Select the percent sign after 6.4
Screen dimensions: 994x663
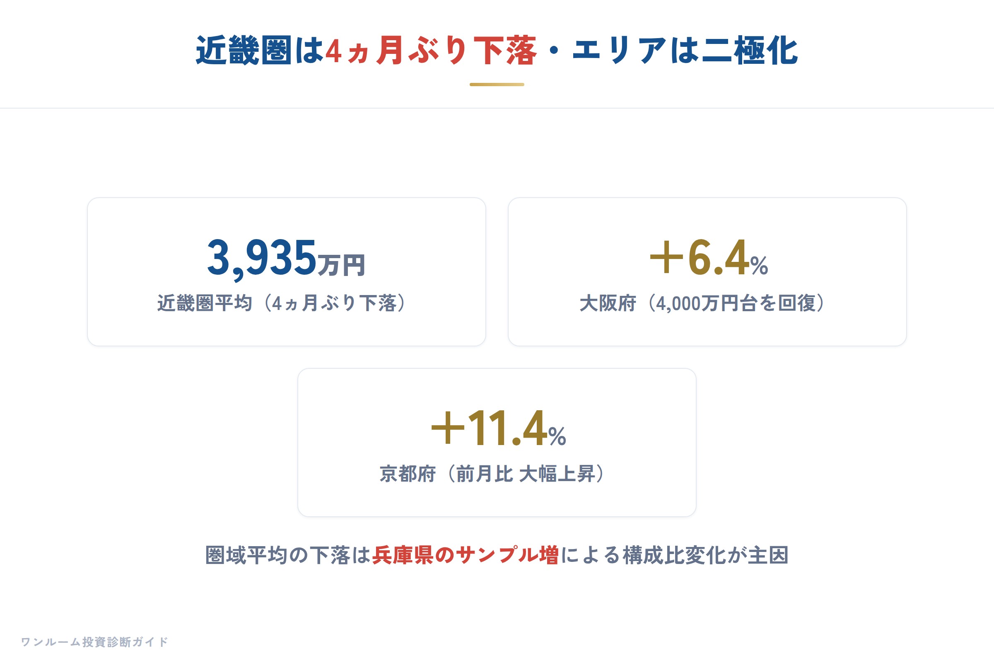click(760, 266)
